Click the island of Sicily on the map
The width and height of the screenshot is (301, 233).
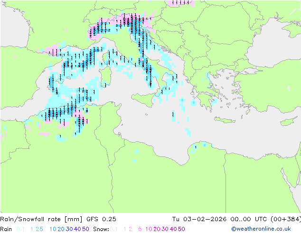(144, 99)
